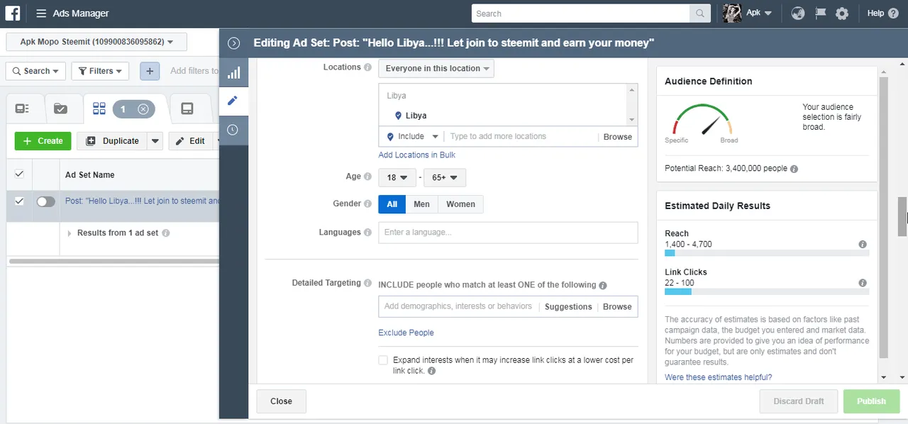The height and width of the screenshot is (424, 908).
Task: Click info icon next to Potential Reach
Action: (x=794, y=169)
